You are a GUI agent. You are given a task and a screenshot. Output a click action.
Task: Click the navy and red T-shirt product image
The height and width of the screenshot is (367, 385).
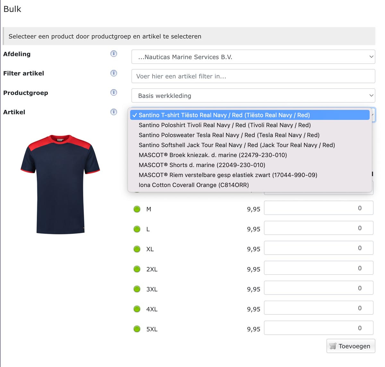tap(60, 184)
